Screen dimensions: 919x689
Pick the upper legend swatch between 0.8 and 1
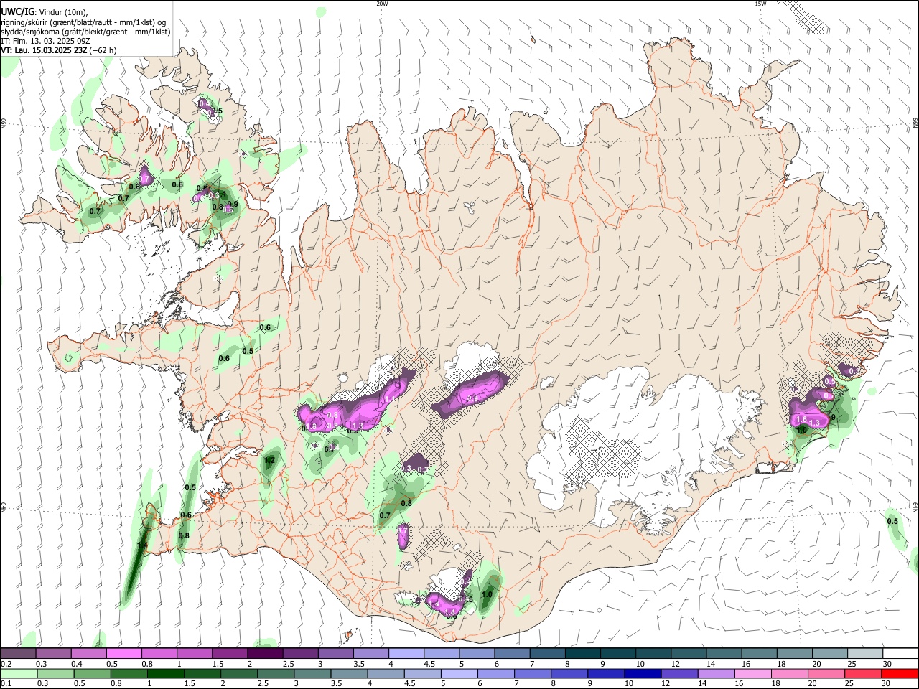pyautogui.click(x=159, y=654)
